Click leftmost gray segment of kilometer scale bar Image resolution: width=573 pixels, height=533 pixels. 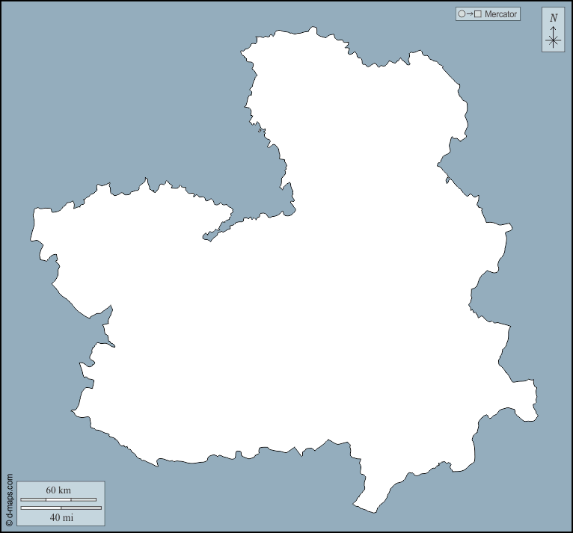(x=33, y=499)
